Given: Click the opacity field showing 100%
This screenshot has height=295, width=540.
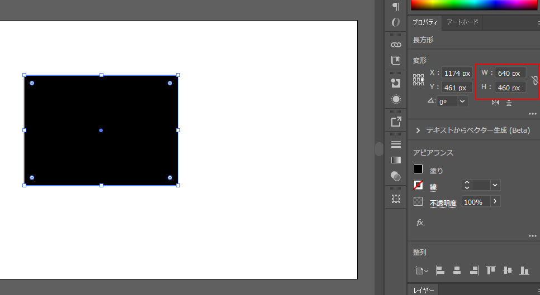Looking at the screenshot, I should coord(476,202).
